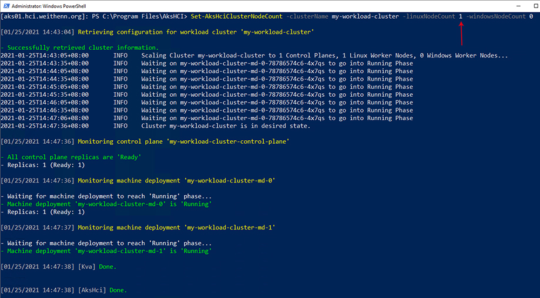540x298 pixels.
Task: Click the [AksHci] Done. line
Action: pyautogui.click(x=63, y=290)
